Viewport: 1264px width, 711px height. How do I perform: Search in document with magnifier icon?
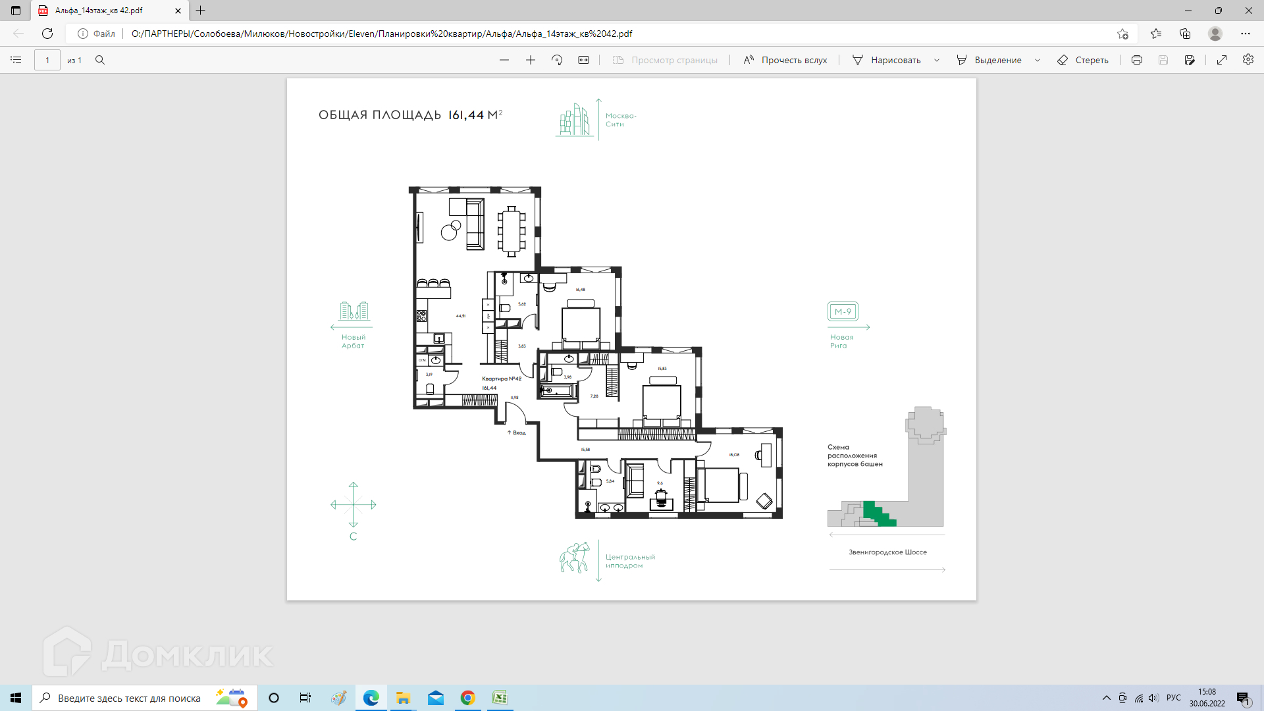100,60
